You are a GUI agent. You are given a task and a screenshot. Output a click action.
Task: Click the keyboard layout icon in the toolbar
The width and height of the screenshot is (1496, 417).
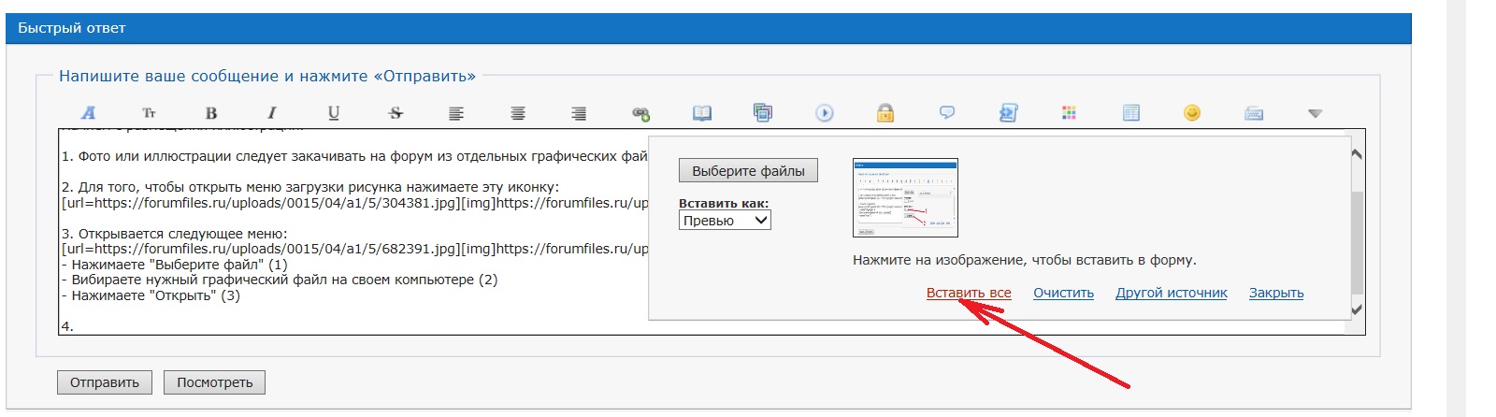coord(1254,113)
